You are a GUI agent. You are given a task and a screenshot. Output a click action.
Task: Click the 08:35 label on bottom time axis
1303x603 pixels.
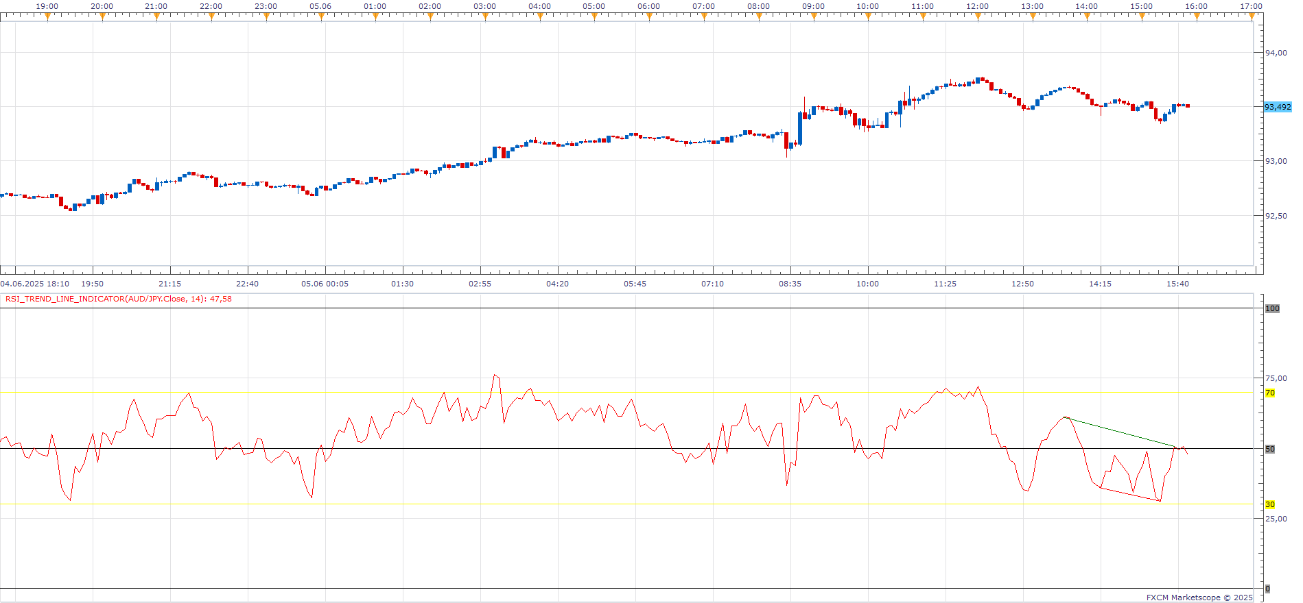point(790,284)
